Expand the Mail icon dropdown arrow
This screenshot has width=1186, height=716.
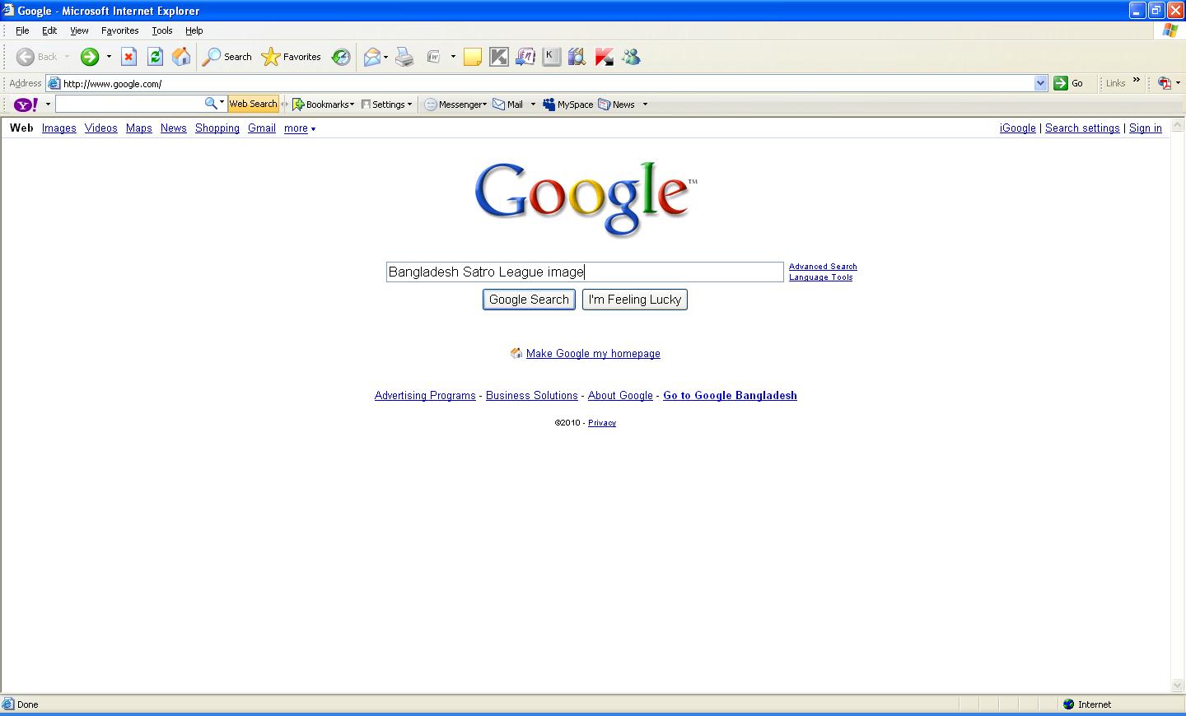click(x=385, y=57)
